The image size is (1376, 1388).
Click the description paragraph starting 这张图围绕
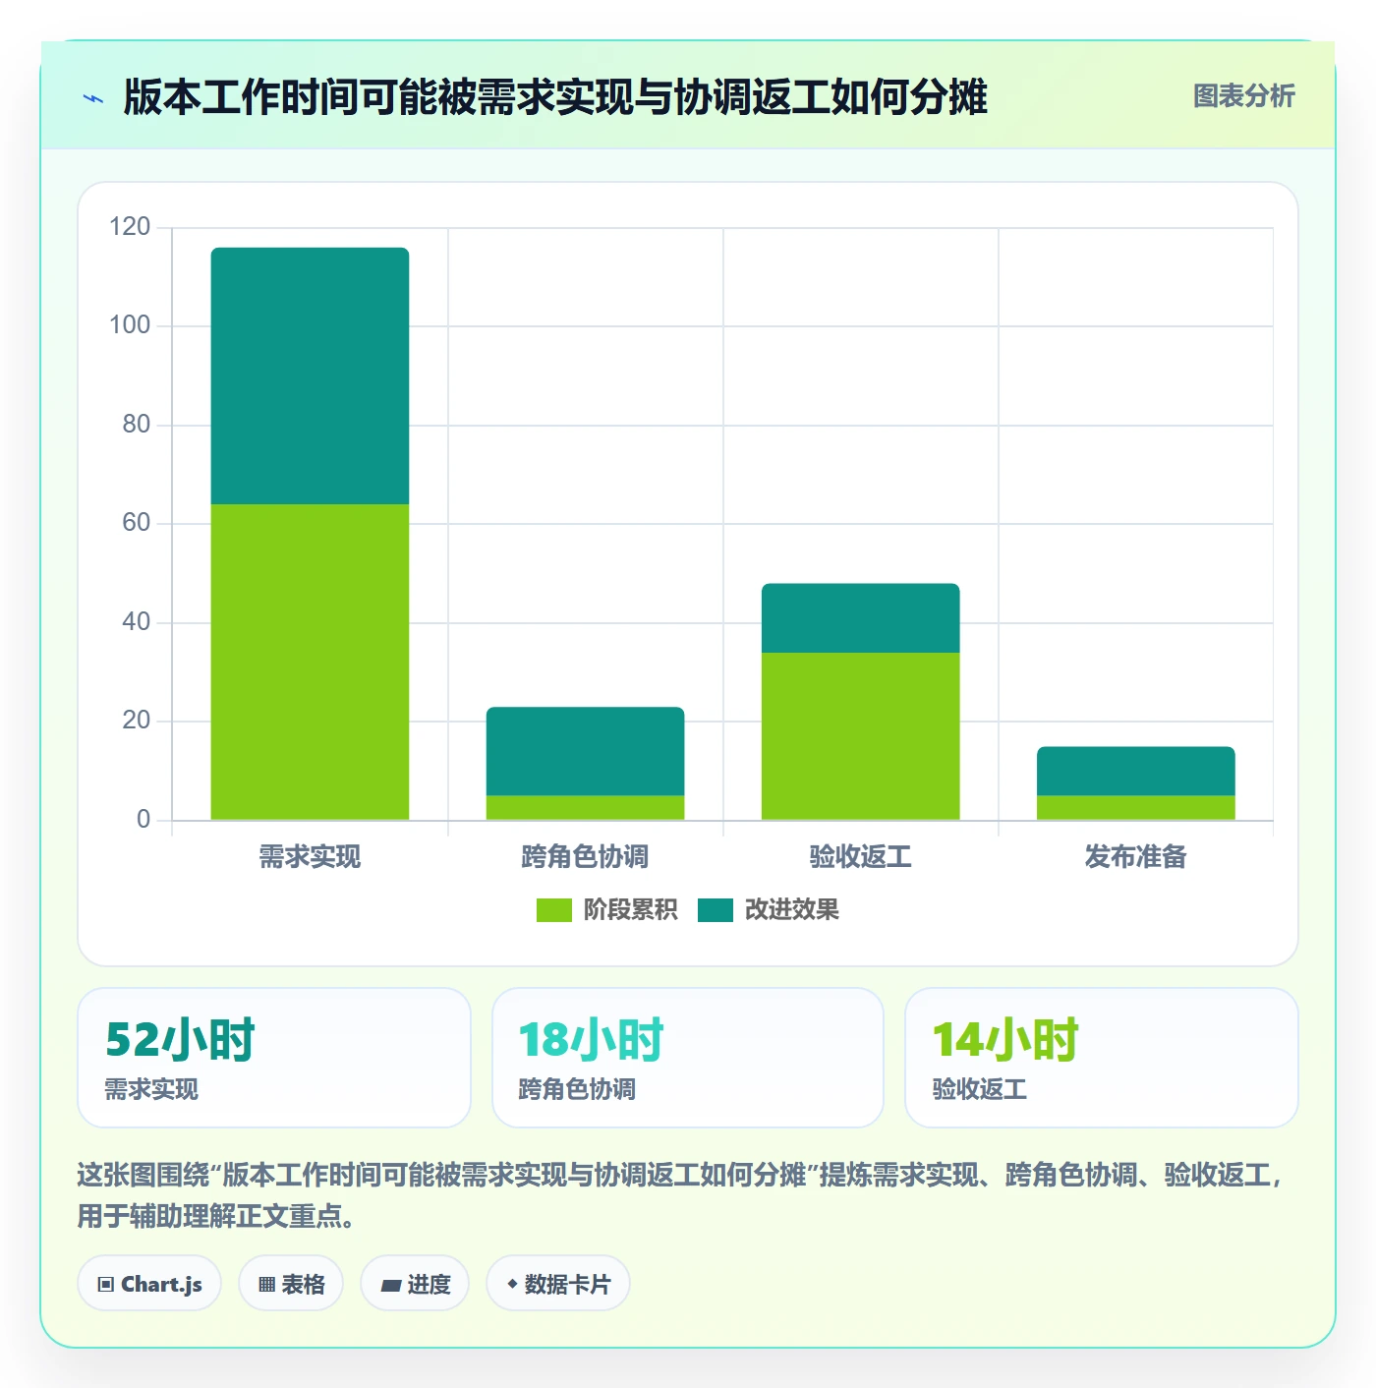point(681,1195)
